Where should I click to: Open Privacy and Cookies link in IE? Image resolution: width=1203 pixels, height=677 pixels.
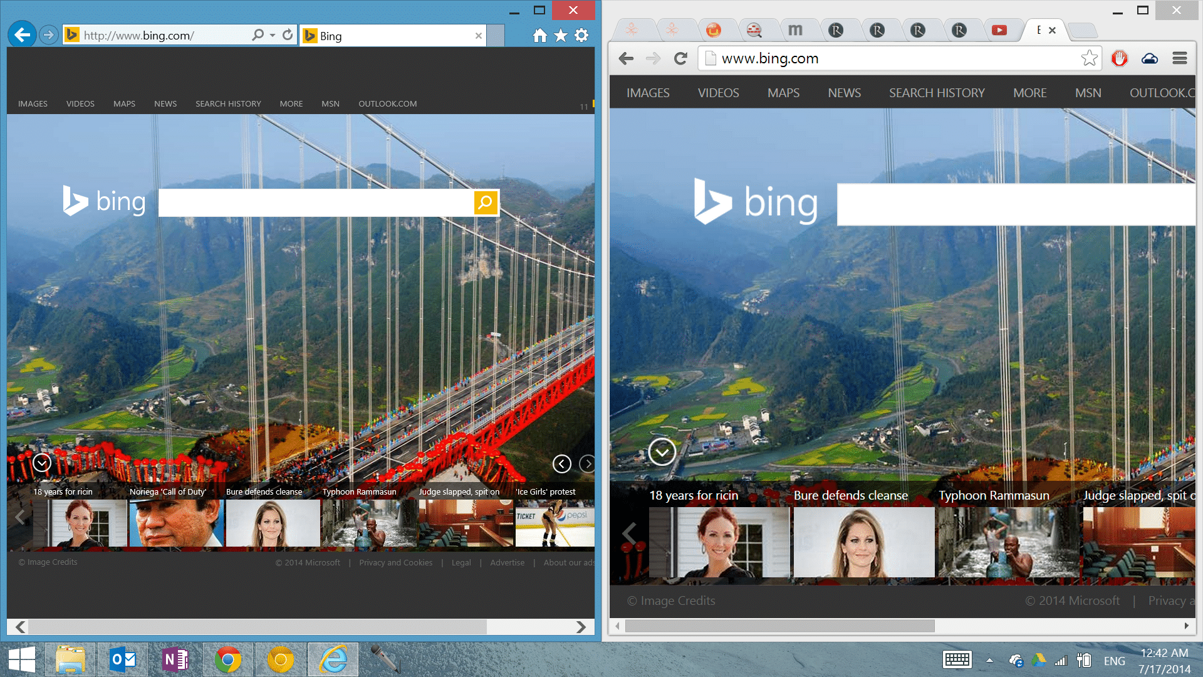click(395, 562)
